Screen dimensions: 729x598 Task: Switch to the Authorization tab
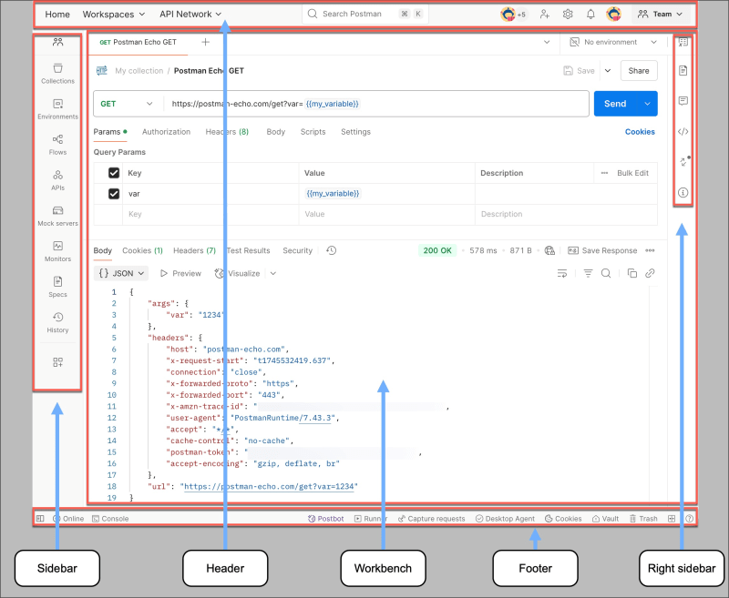pyautogui.click(x=166, y=132)
